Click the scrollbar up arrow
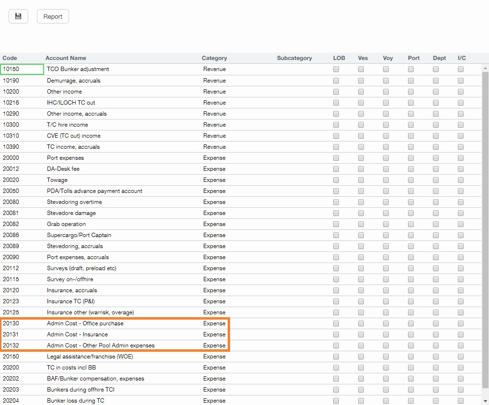489x405 pixels. click(485, 68)
